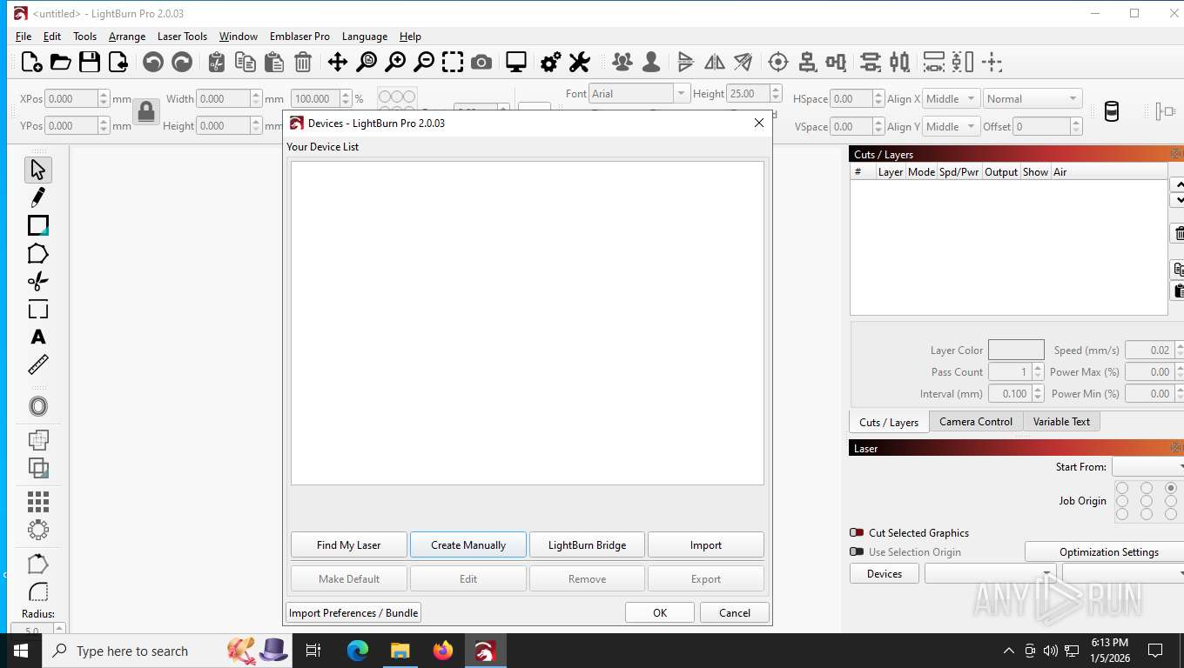This screenshot has width=1184, height=668.
Task: Open device settings wrench-screwdriver icon
Action: tap(580, 62)
